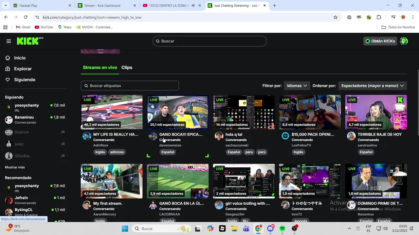
Task: Open the Gmail bookmark
Action: pyautogui.click(x=23, y=27)
